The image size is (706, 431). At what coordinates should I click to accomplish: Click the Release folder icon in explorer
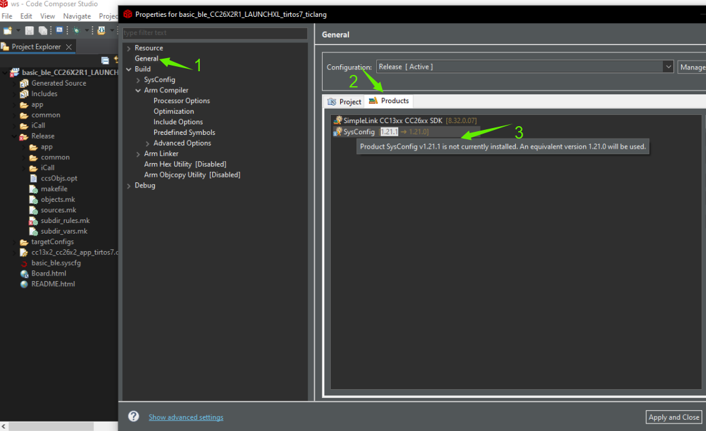coord(24,136)
